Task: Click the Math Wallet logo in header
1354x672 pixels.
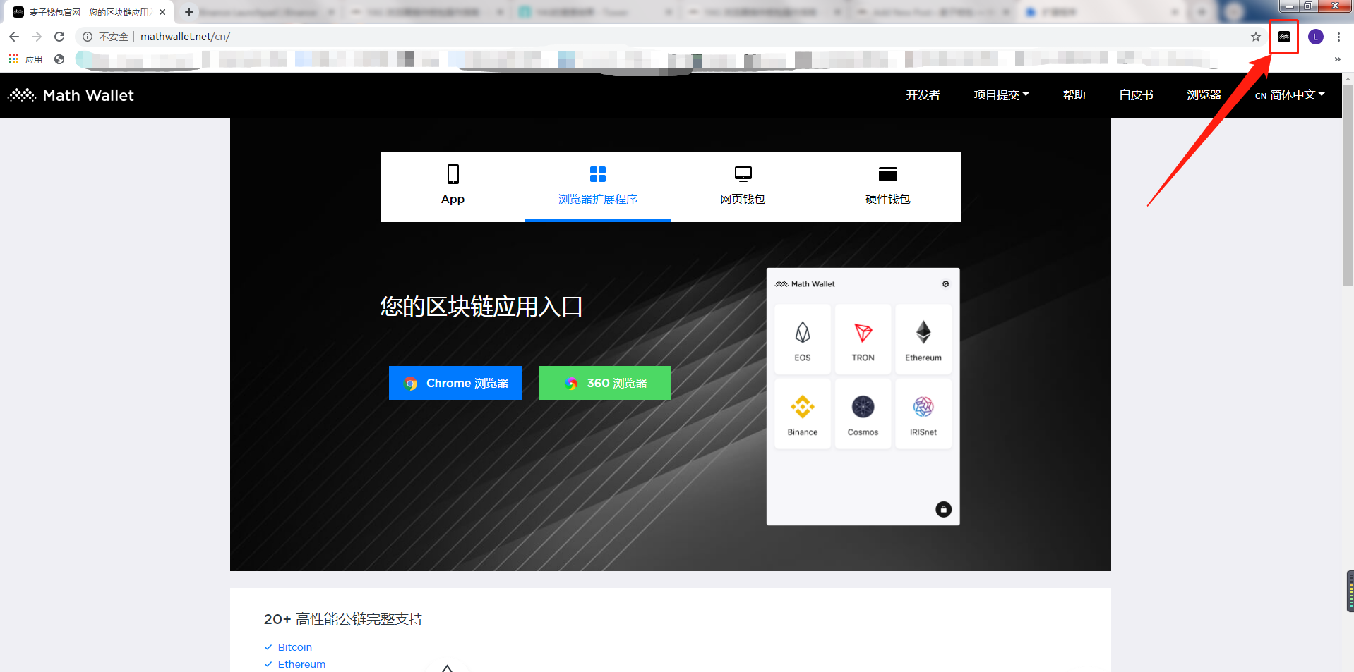Action: click(71, 95)
